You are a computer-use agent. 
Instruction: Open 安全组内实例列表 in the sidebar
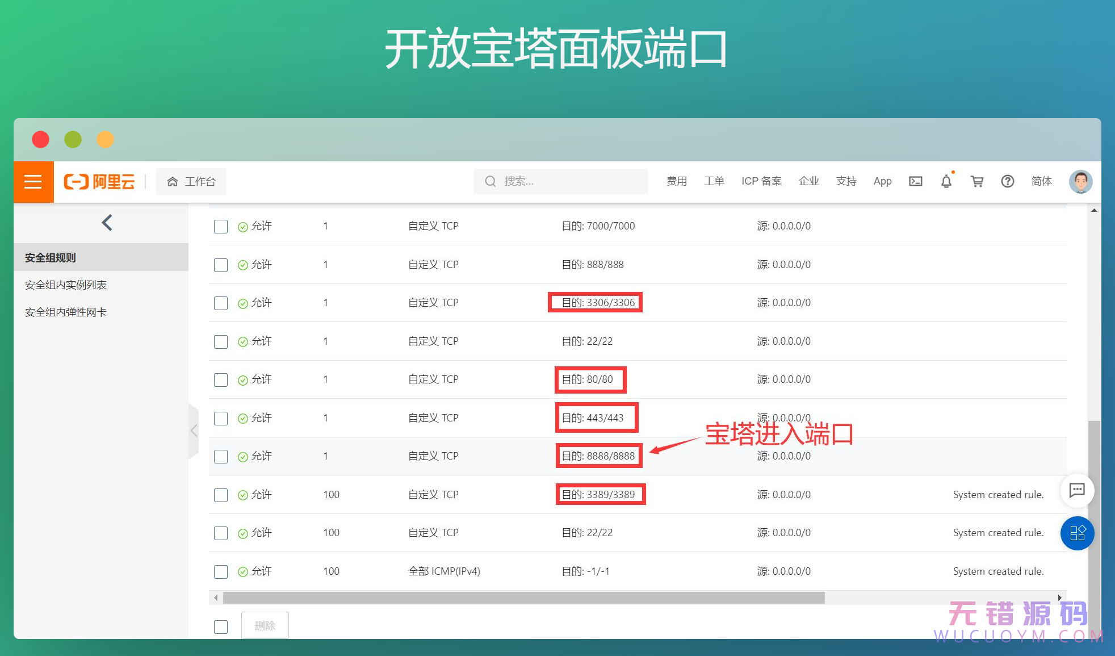click(x=66, y=285)
